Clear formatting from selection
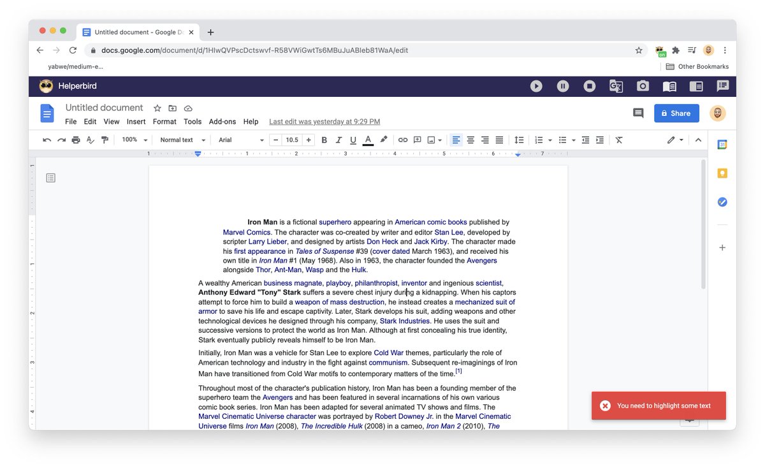The image size is (765, 468). (618, 140)
